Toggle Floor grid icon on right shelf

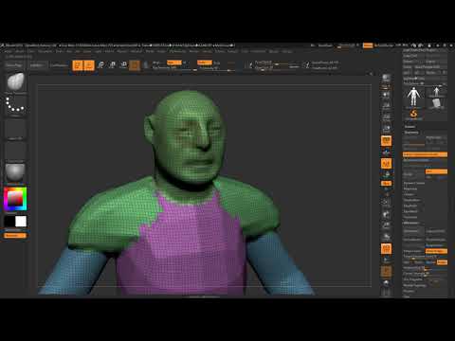coord(386,153)
